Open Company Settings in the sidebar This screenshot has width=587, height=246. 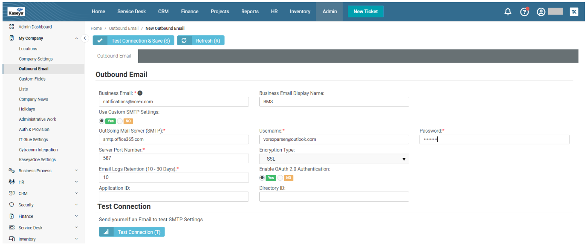pyautogui.click(x=36, y=59)
